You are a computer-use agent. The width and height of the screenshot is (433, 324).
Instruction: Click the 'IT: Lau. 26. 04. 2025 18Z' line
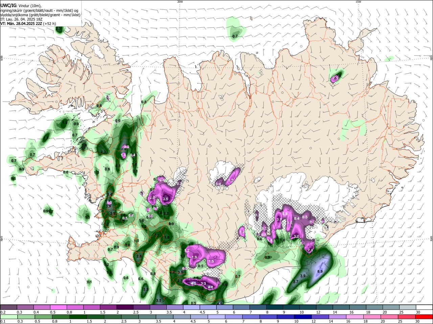21,19
